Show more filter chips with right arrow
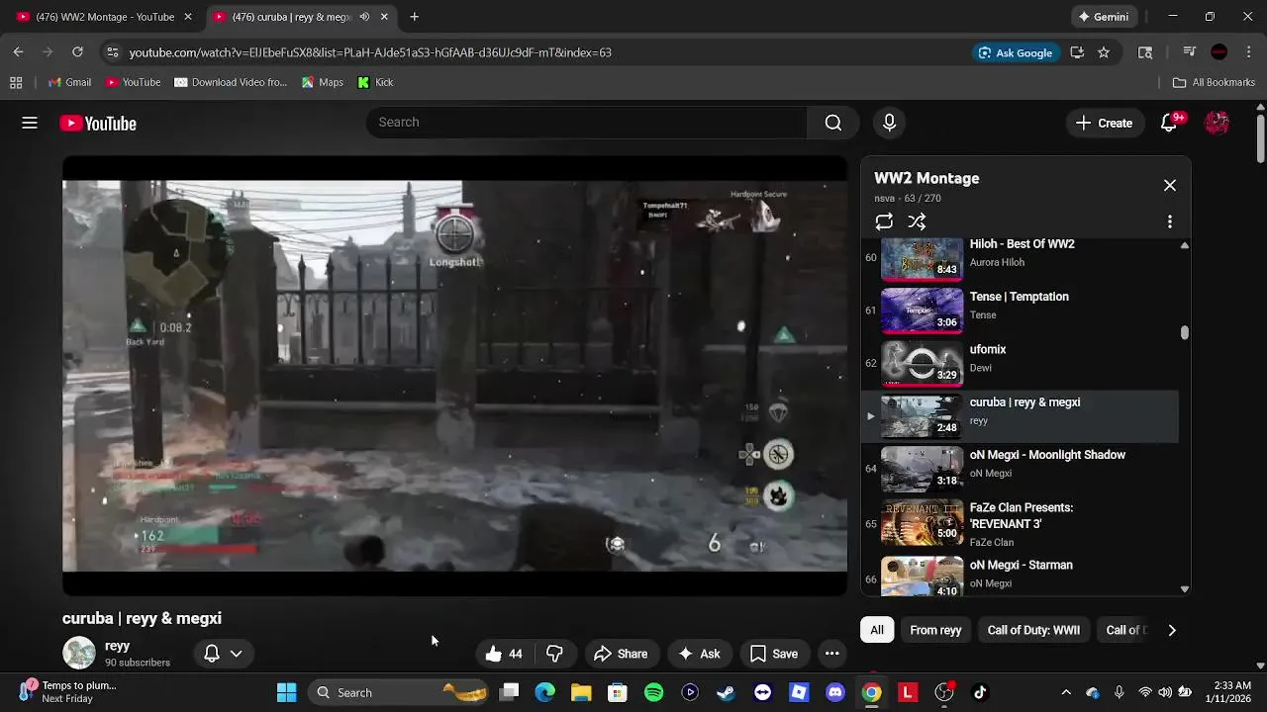 pos(1172,630)
